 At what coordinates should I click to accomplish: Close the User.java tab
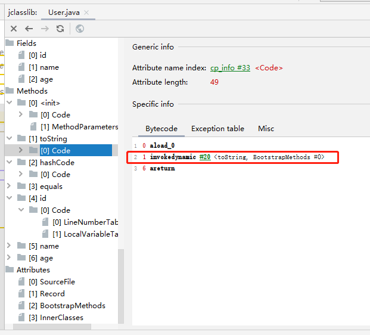pyautogui.click(x=86, y=13)
